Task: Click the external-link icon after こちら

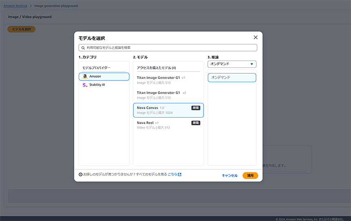Action: (x=180, y=174)
